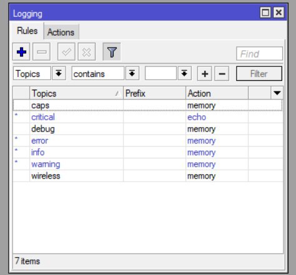Select the wireless rule row
The width and height of the screenshot is (296, 275).
coord(148,176)
